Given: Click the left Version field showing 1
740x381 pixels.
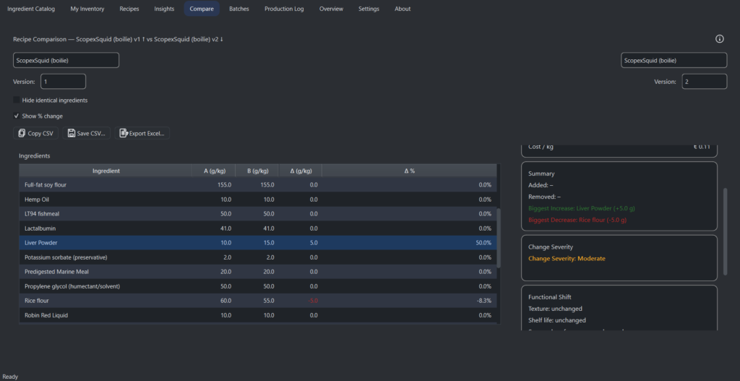Looking at the screenshot, I should tap(63, 82).
